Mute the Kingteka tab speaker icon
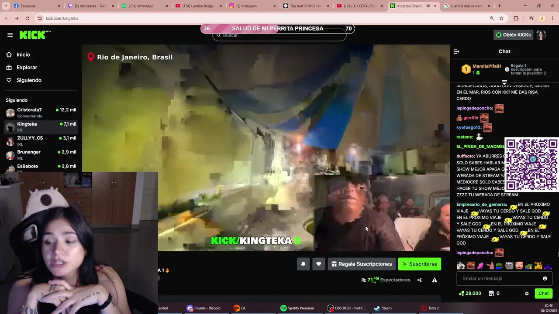Screen dimensions: 559x314 428,6
